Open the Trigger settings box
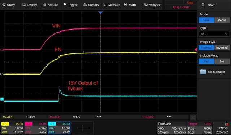 [x=200, y=128]
